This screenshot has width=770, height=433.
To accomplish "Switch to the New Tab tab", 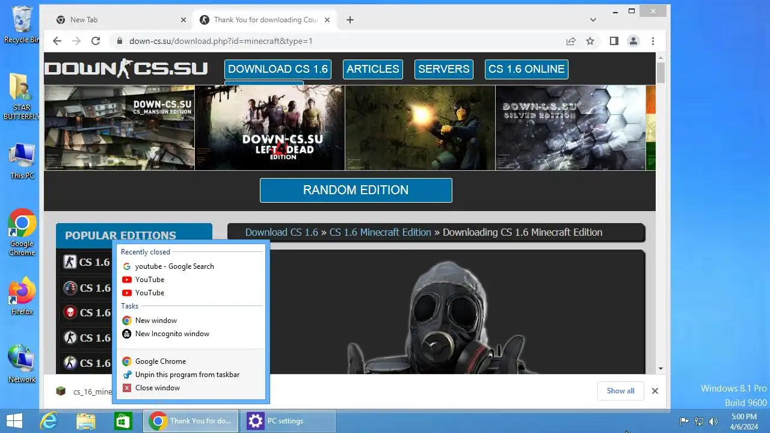I will coord(120,20).
